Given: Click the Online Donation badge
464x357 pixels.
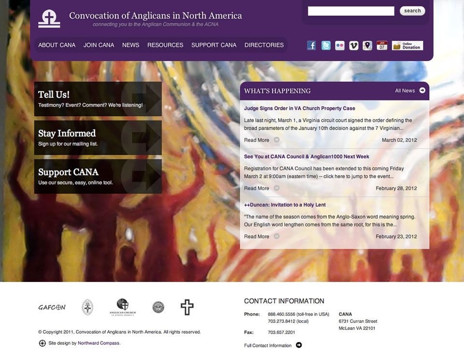Looking at the screenshot, I should point(407,45).
